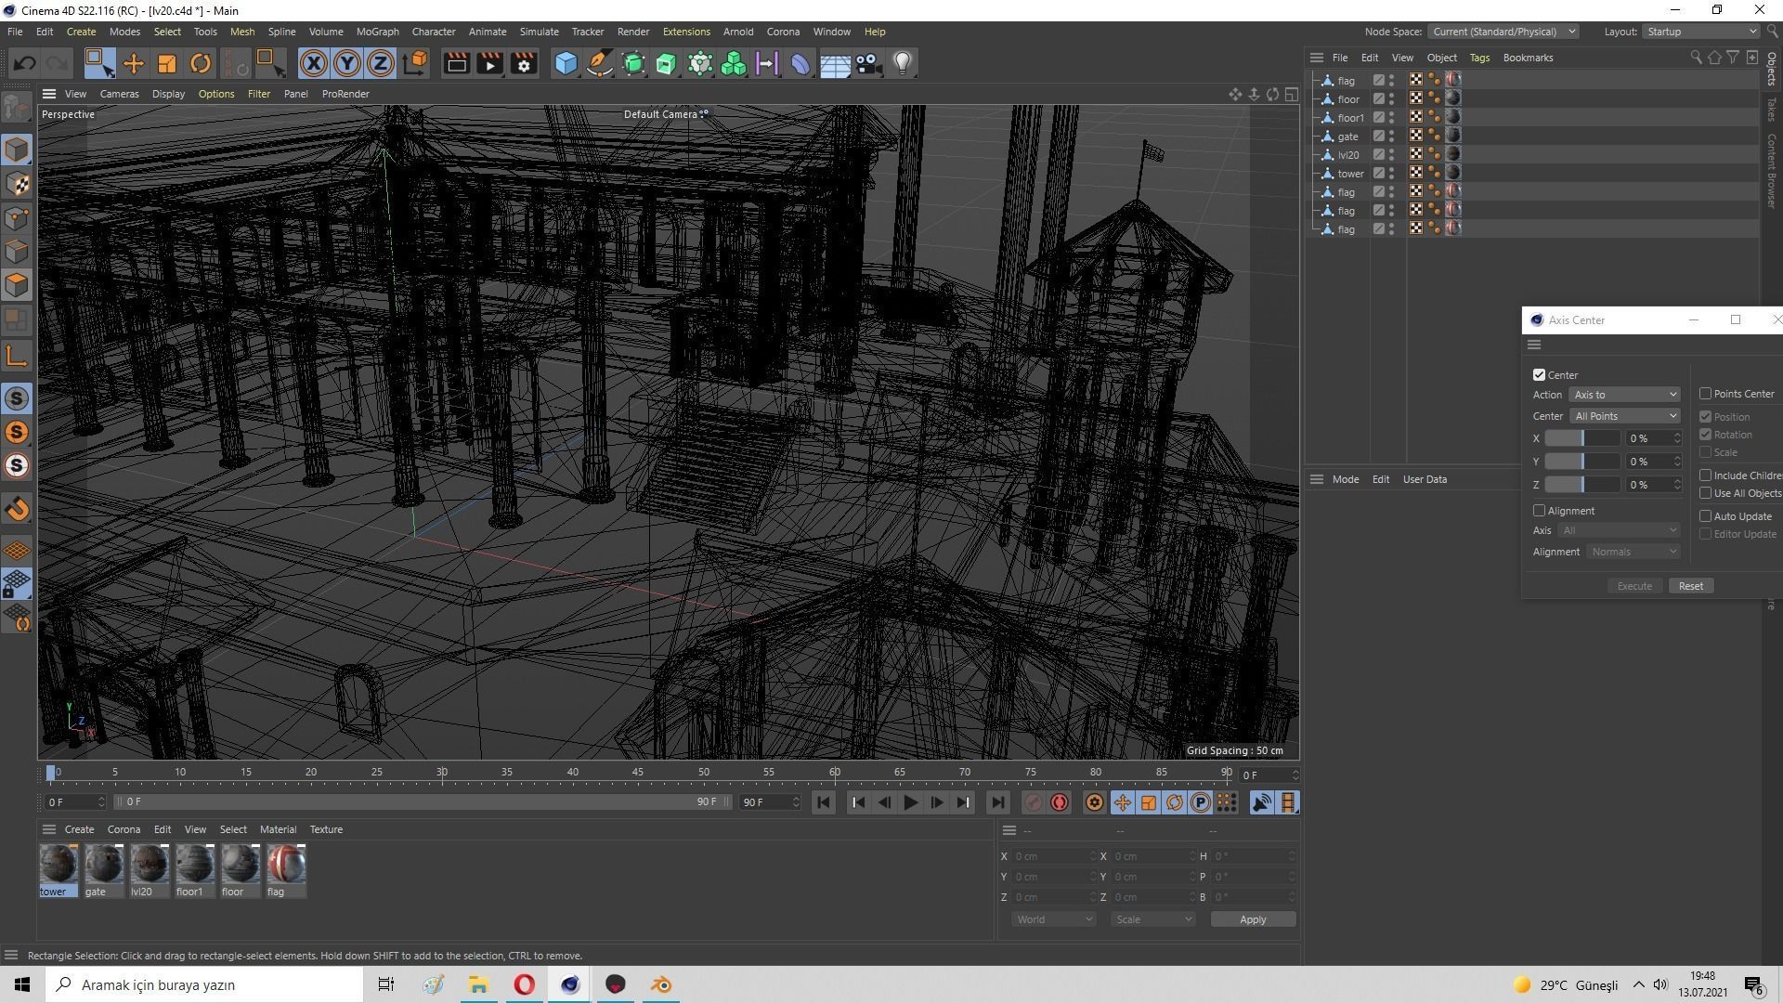The image size is (1783, 1003).
Task: Open the Layout Startup dropdown
Action: (x=1701, y=32)
